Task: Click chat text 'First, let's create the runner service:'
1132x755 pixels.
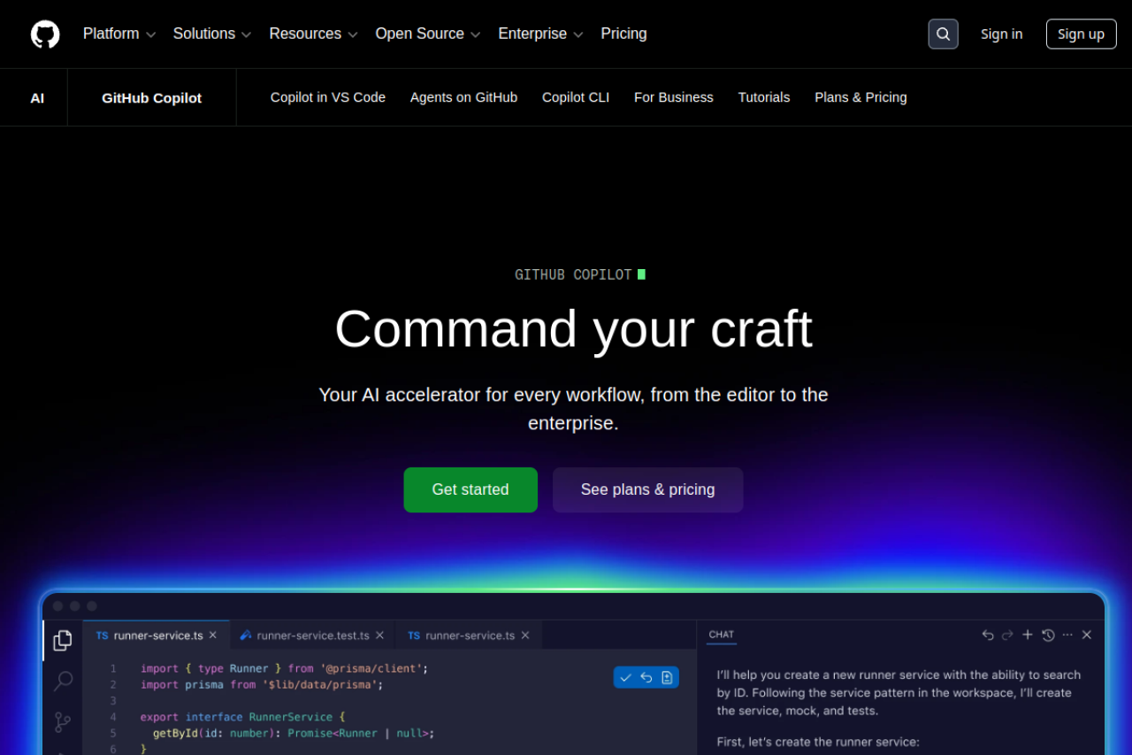Action: click(x=818, y=742)
